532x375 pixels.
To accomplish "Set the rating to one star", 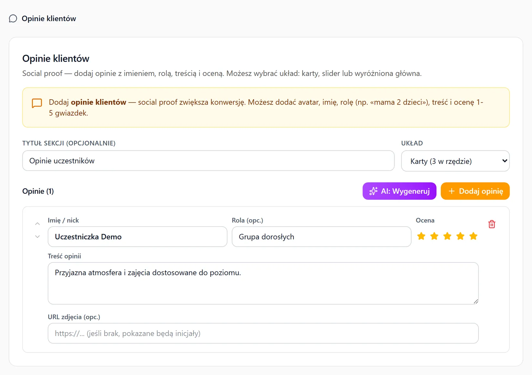I will (x=421, y=236).
